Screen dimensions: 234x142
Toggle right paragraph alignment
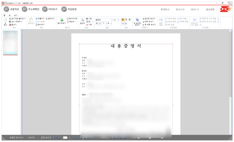pyautogui.click(x=129, y=20)
